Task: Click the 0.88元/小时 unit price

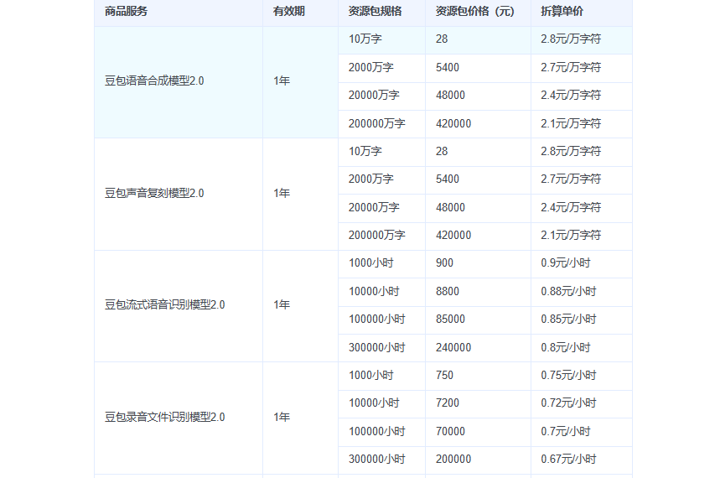Action: (x=582, y=292)
